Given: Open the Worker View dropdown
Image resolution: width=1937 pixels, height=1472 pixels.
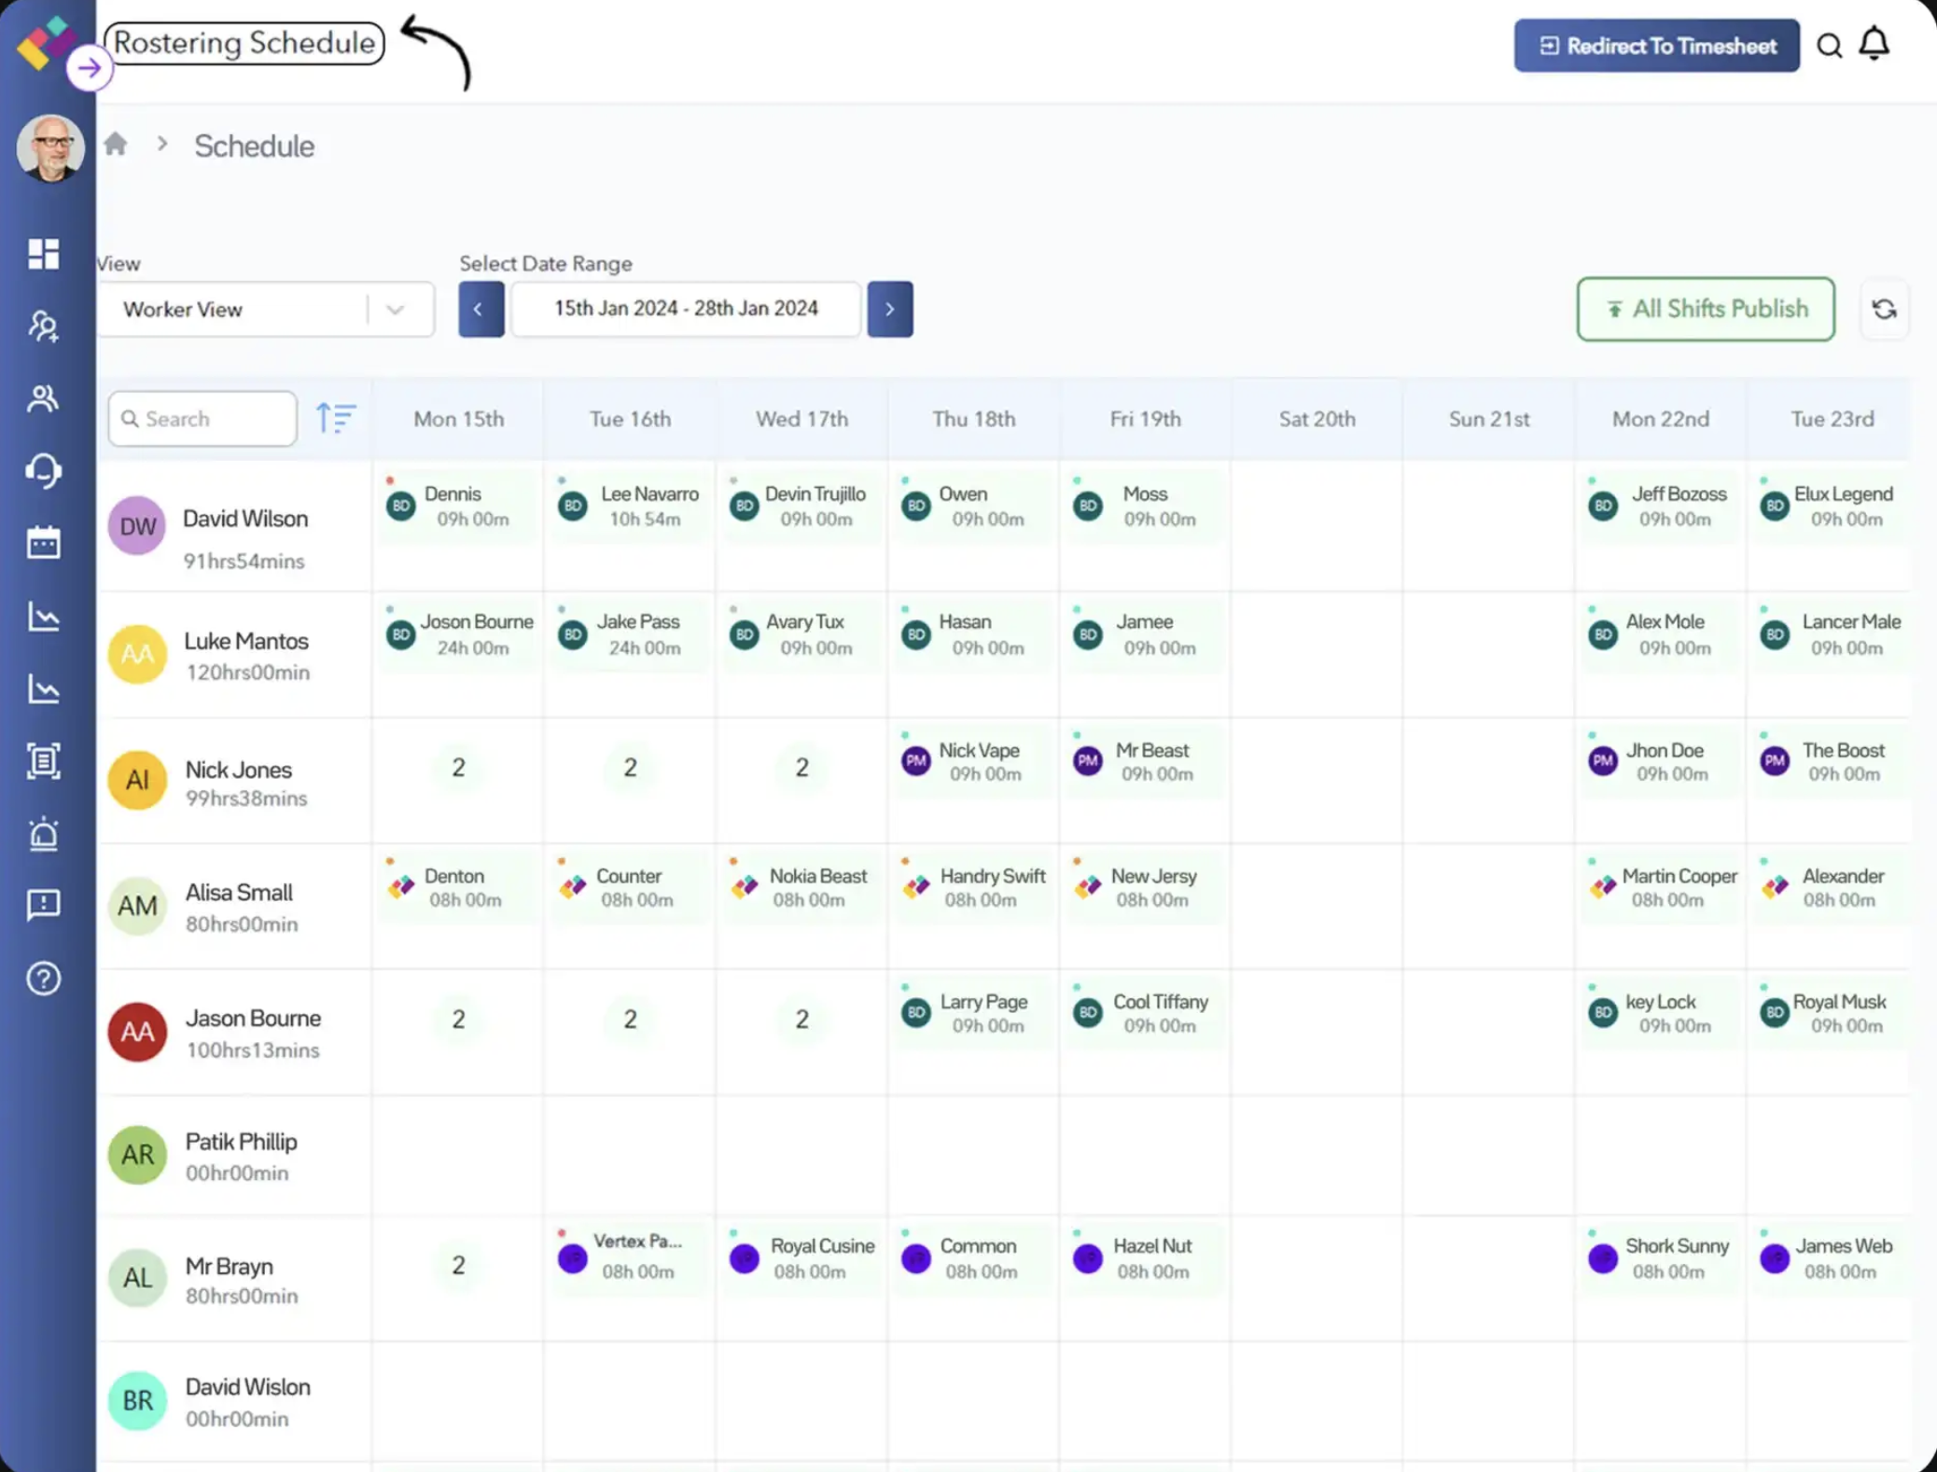Looking at the screenshot, I should pyautogui.click(x=265, y=309).
